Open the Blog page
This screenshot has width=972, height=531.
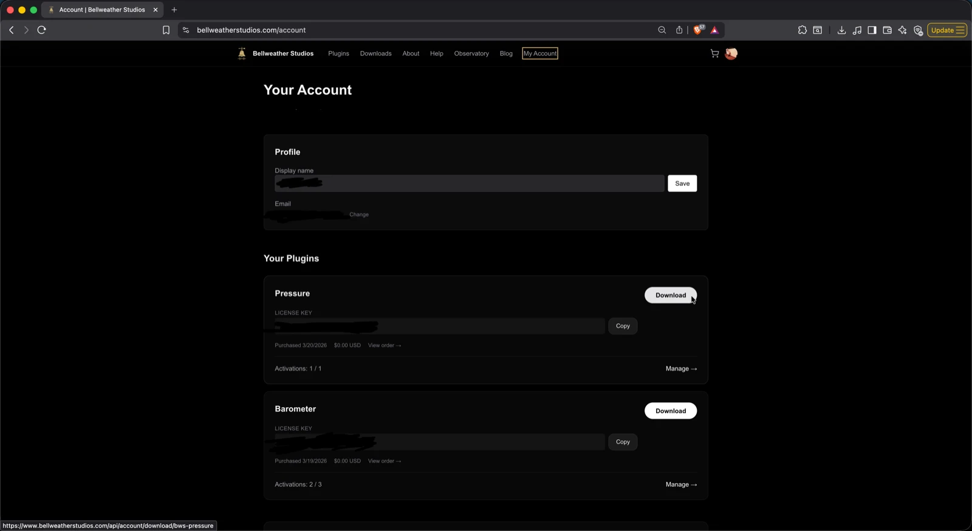coord(506,53)
